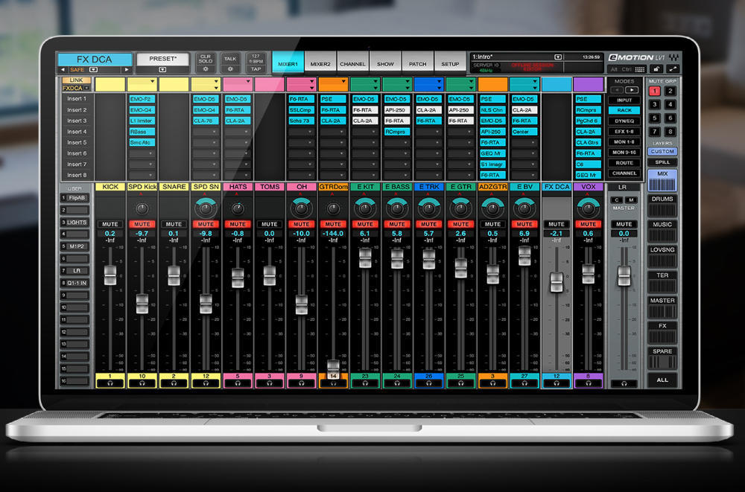Switch to the MIXER2 tab
The width and height of the screenshot is (745, 492).
(320, 64)
